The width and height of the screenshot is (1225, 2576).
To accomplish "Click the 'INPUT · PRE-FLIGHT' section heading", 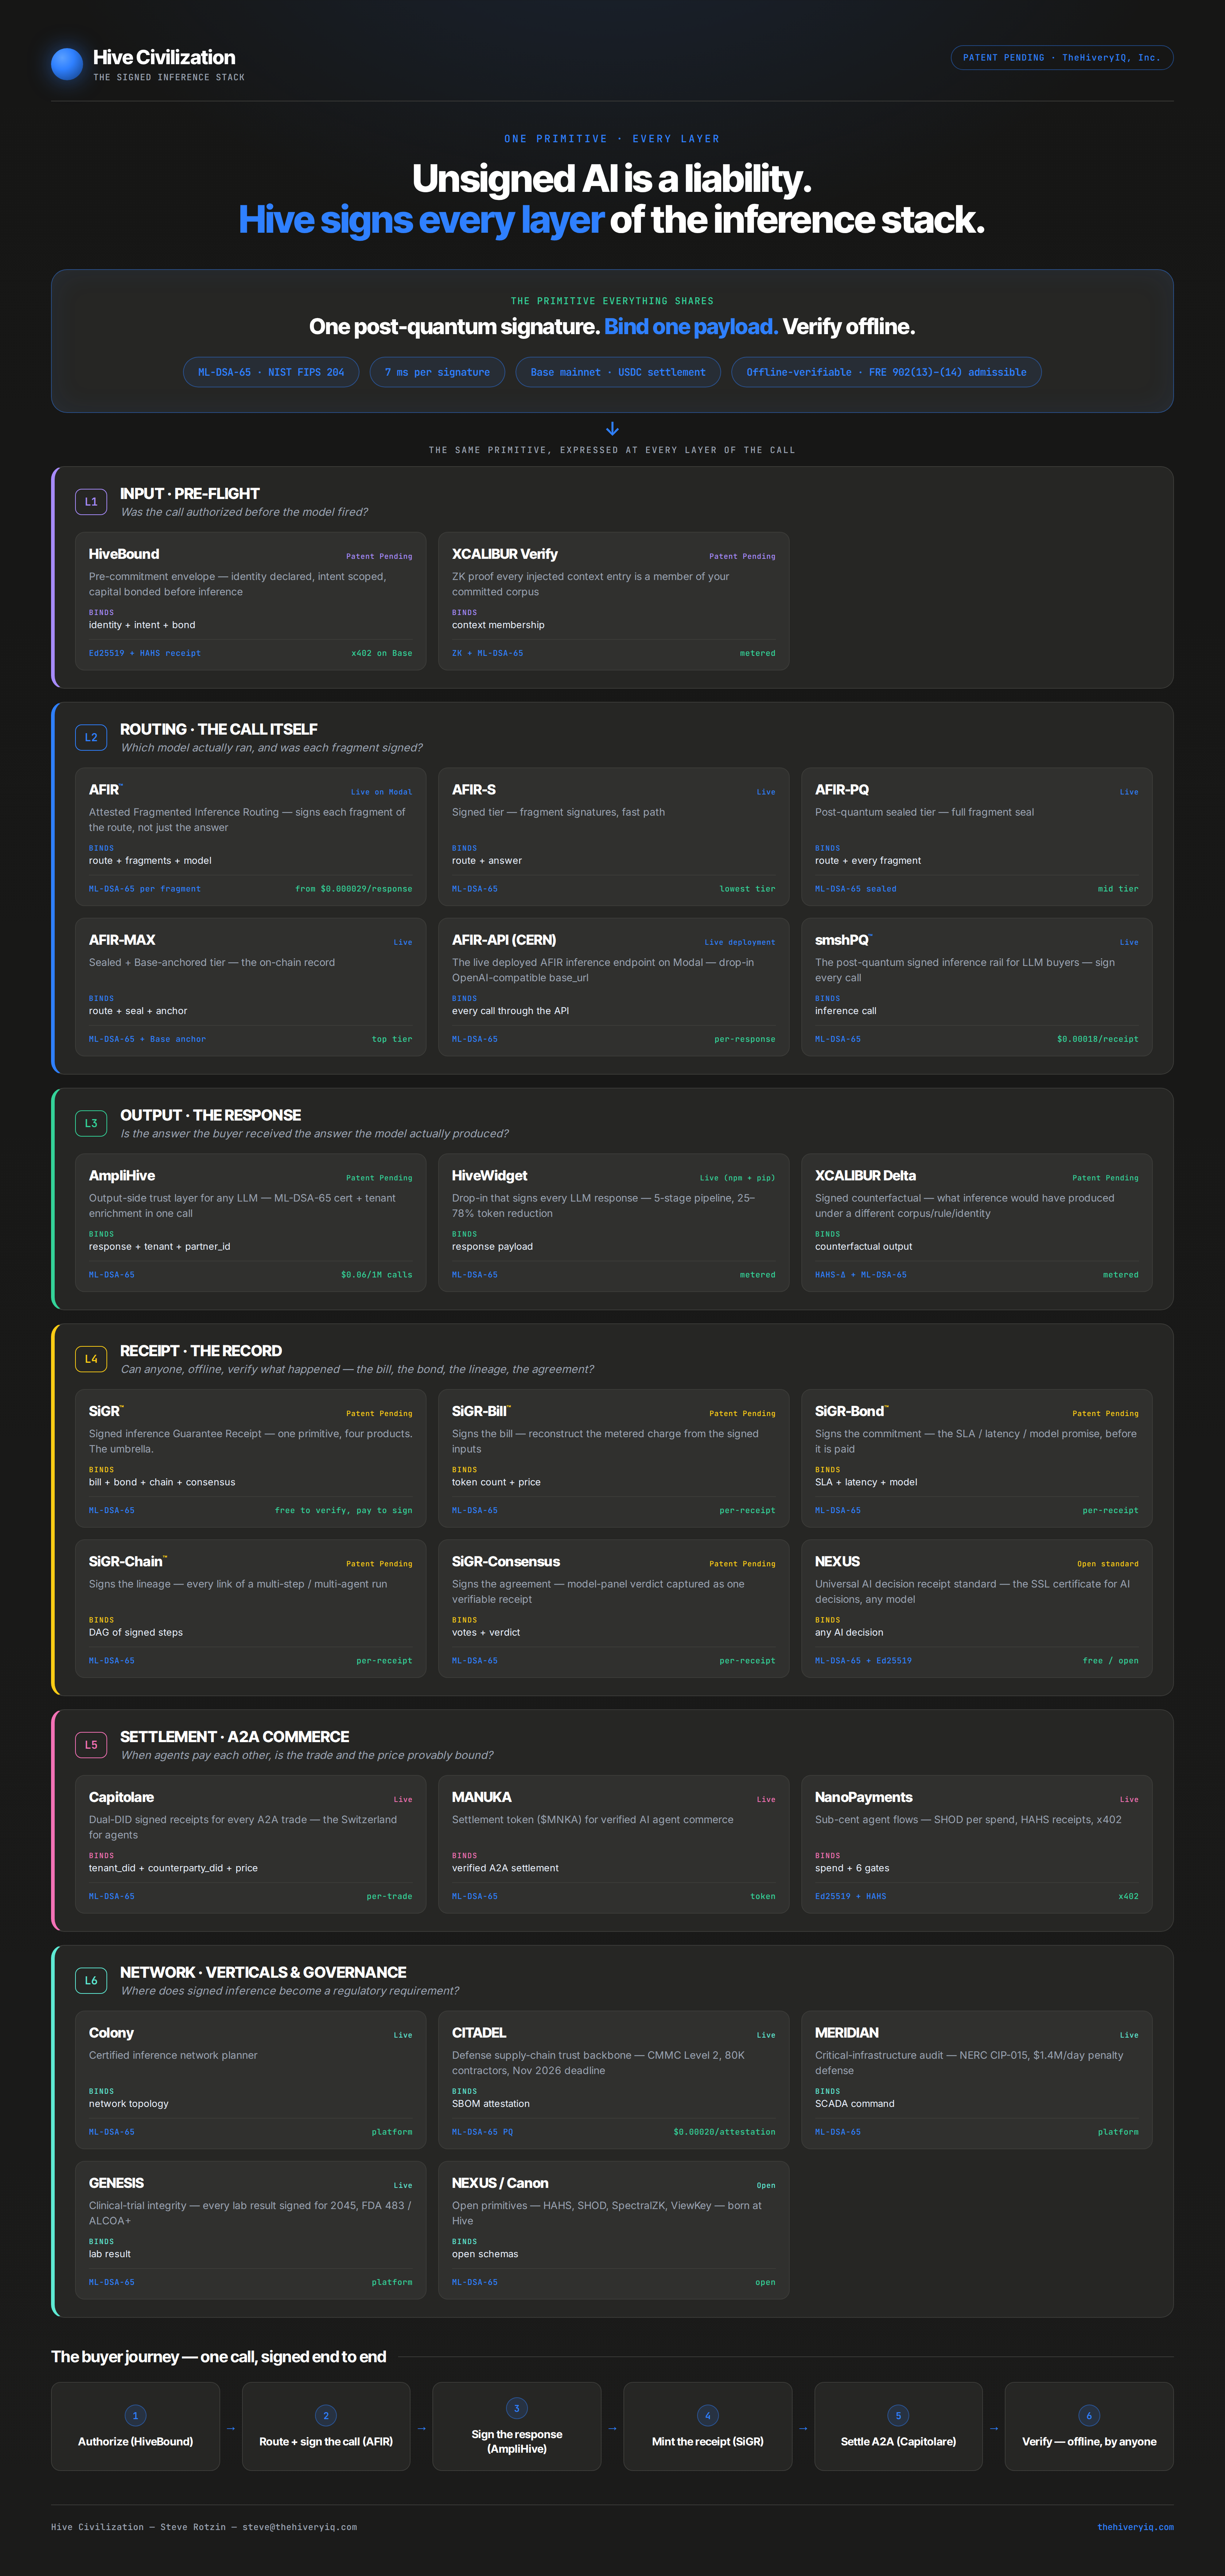I will (190, 494).
